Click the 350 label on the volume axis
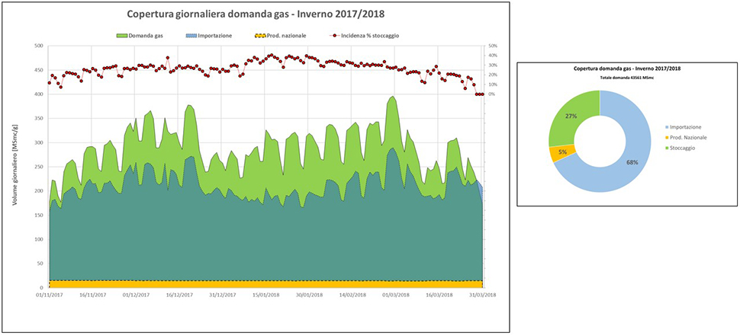740x335 pixels. 39,118
